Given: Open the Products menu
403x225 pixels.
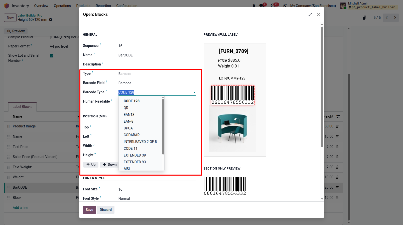Looking at the screenshot, I should click(x=83, y=6).
